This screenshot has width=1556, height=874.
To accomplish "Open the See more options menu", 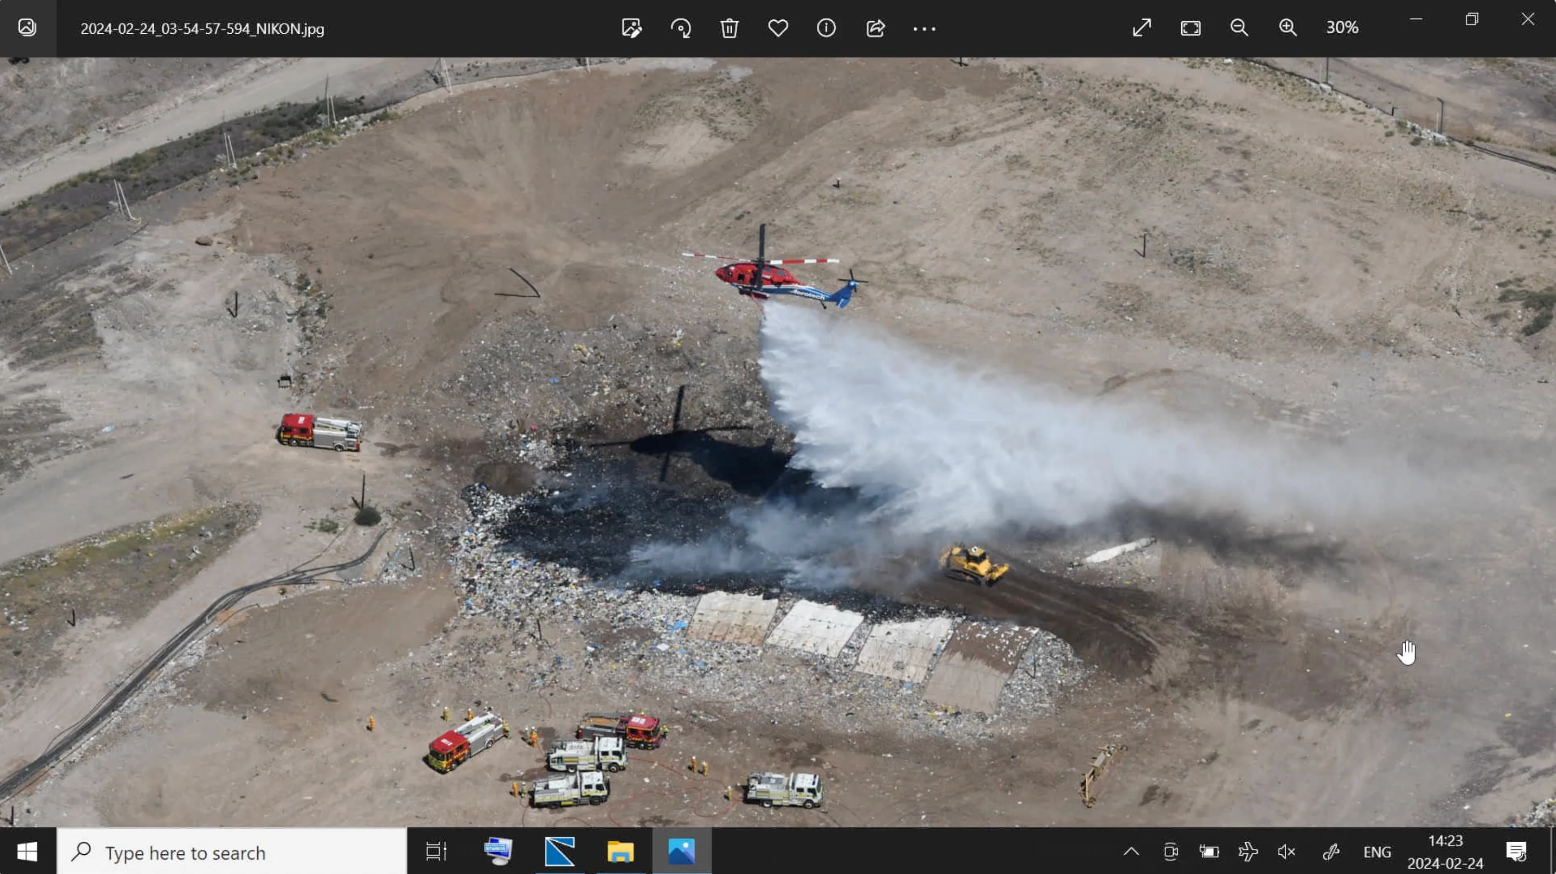I will (x=923, y=28).
